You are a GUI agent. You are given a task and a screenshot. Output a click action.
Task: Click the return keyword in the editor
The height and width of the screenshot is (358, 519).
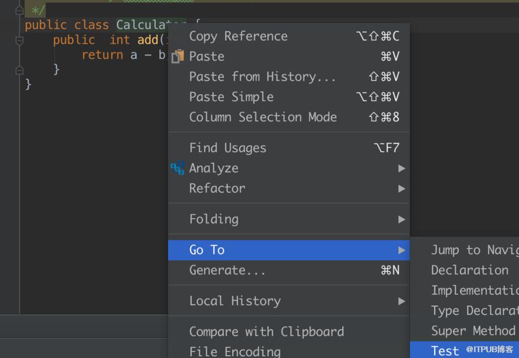[102, 55]
